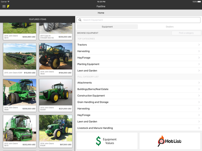
Task: Select Livestock and Manure Handling row
Action: (139, 128)
